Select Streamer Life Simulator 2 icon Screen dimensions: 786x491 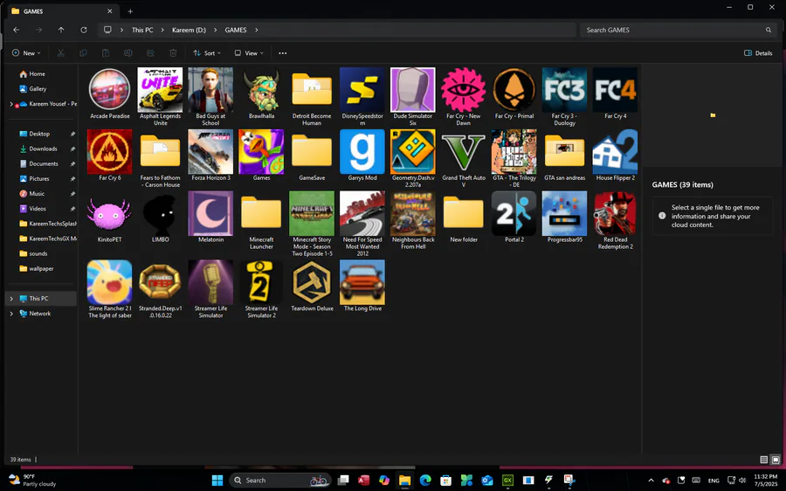pos(261,282)
